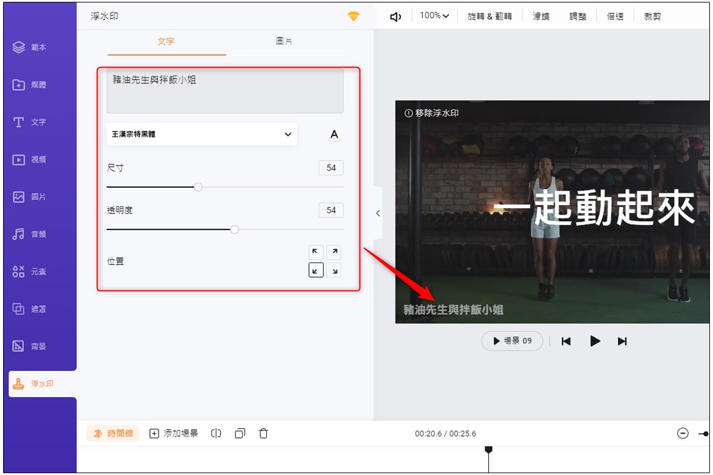Set watermark position to bottom-right
This screenshot has height=475, width=713.
click(334, 270)
